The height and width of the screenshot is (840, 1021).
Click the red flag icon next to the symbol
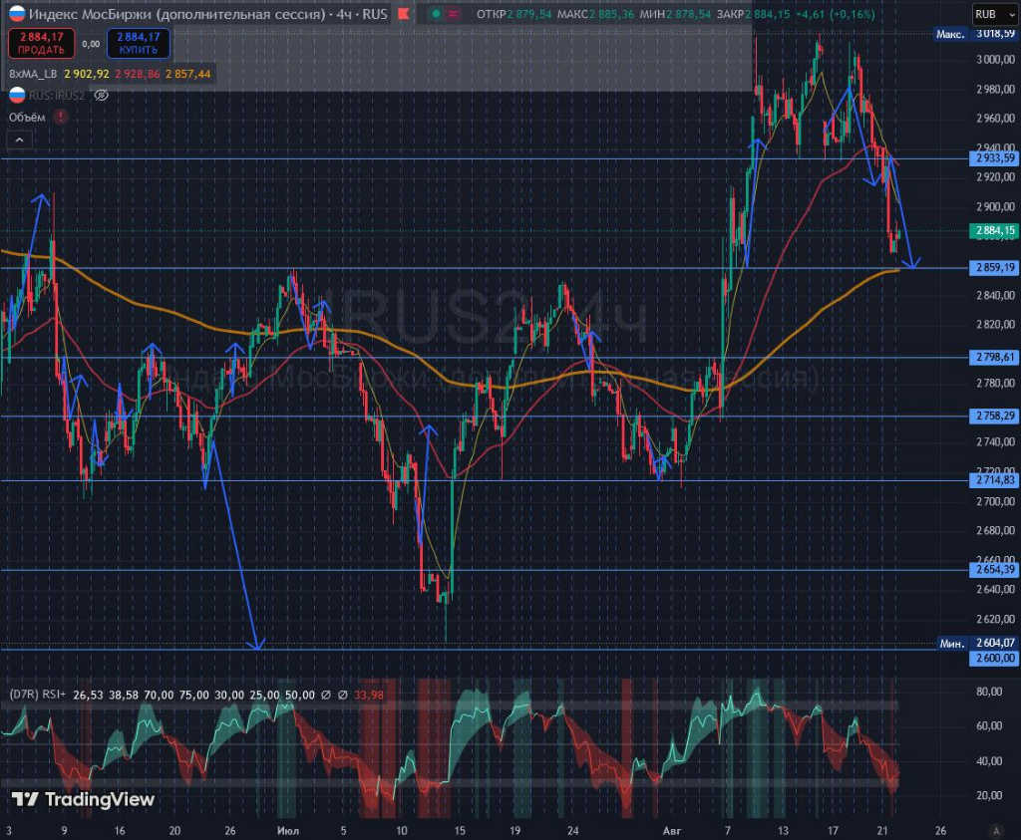click(x=402, y=14)
